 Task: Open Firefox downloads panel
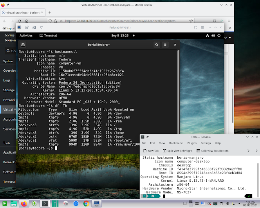click(222, 21)
